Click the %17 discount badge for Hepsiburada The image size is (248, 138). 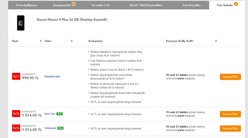pyautogui.click(x=16, y=76)
